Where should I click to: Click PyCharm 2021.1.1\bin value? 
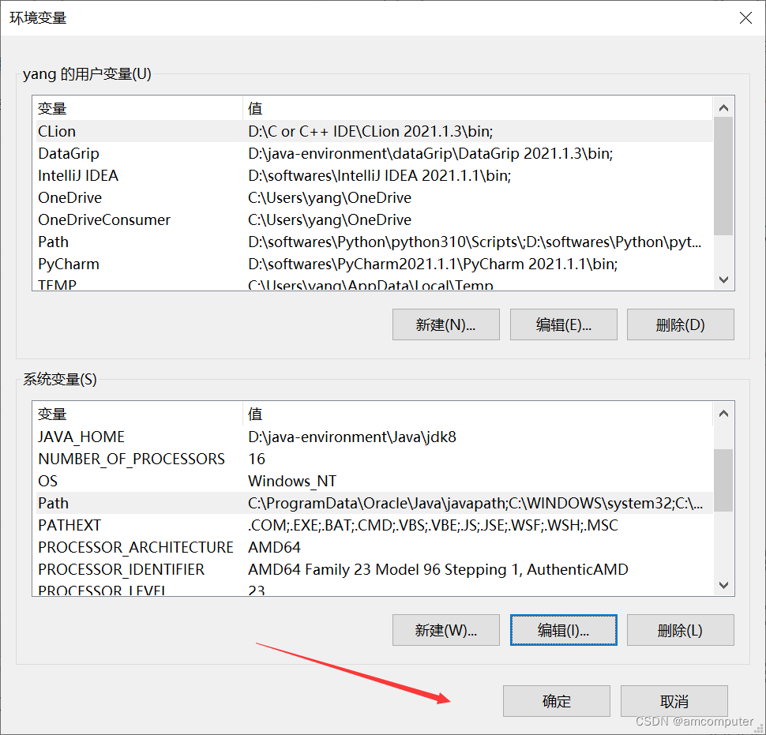coord(433,264)
